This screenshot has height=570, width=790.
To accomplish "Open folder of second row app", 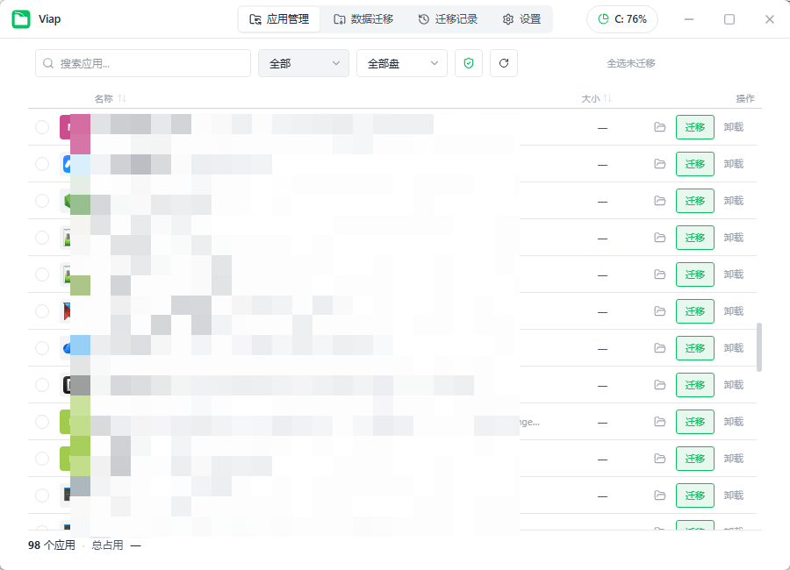I will pos(659,164).
